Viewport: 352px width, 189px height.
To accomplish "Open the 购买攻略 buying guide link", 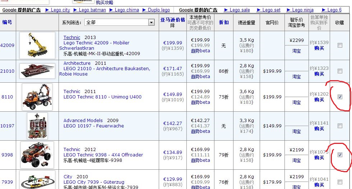I will point(105,3).
